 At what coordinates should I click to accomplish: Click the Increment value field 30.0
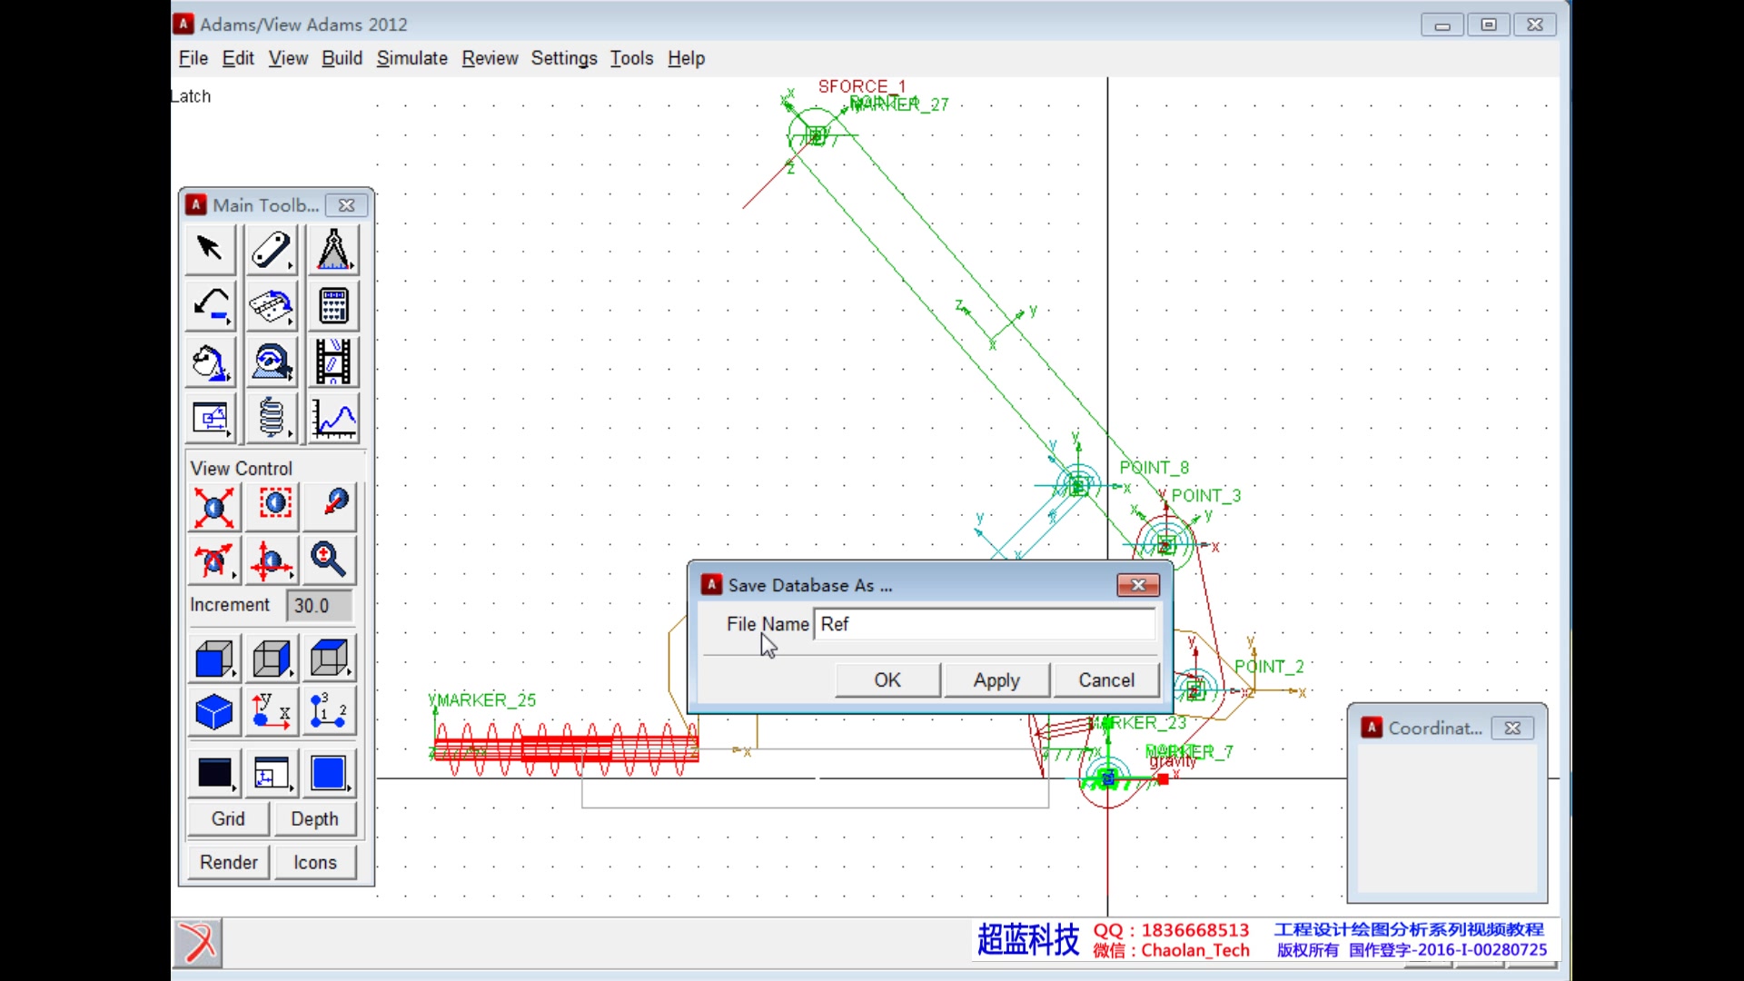320,606
